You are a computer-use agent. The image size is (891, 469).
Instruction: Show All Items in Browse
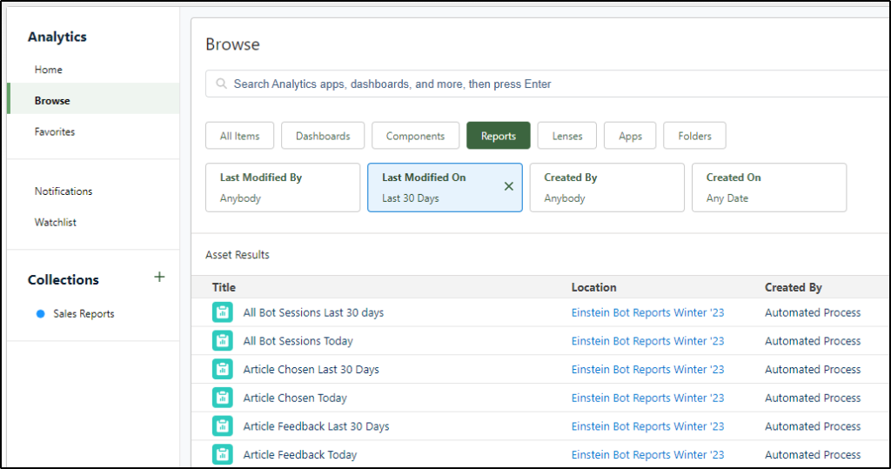239,136
